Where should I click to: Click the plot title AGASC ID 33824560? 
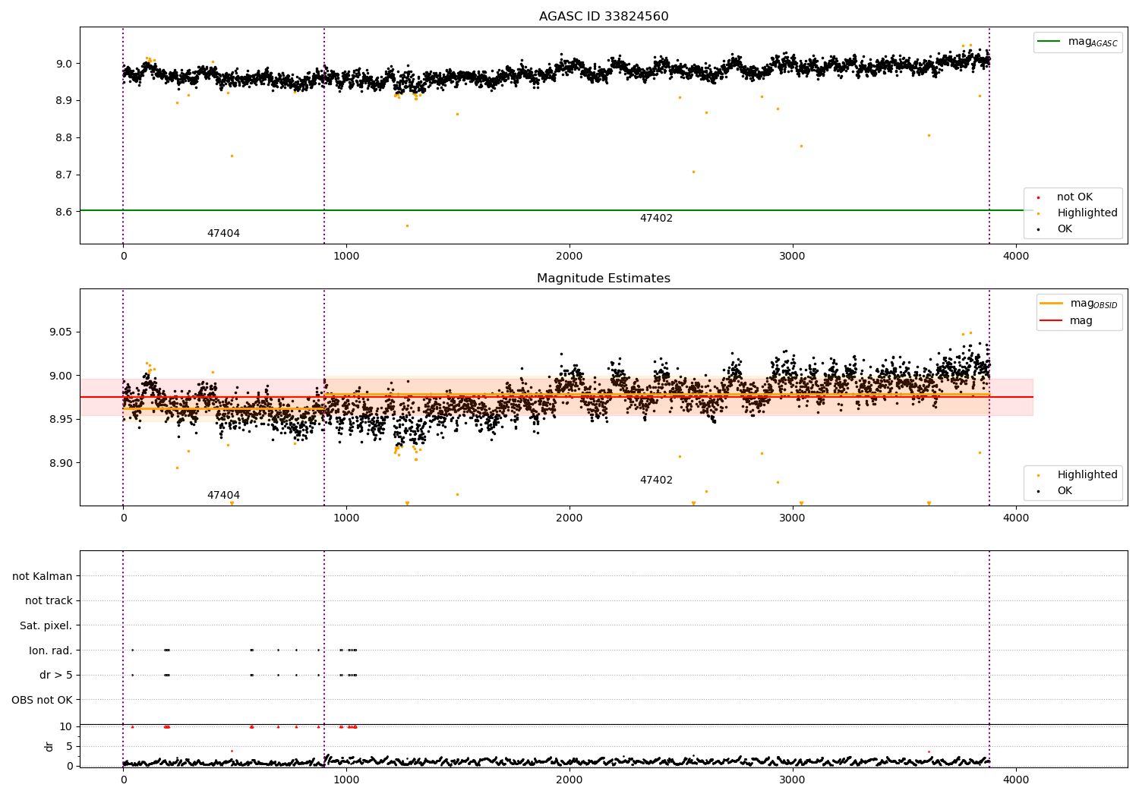[x=604, y=17]
